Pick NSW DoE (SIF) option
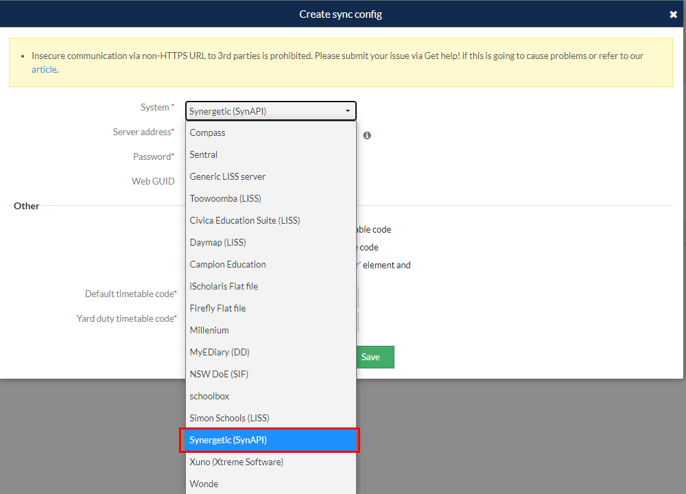This screenshot has height=494, width=686. pos(271,374)
